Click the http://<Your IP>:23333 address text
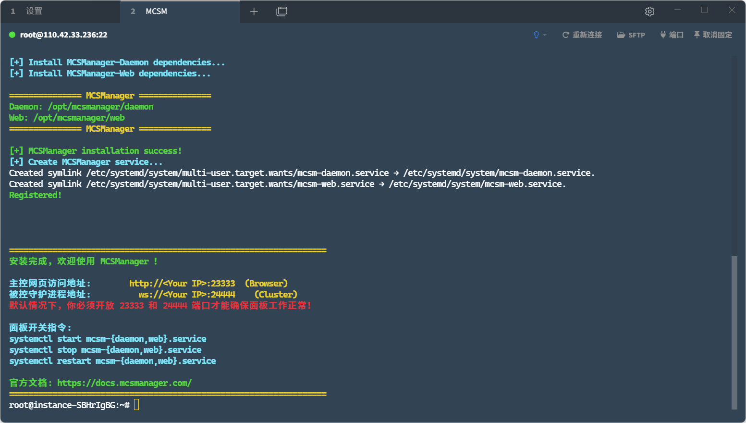746x423 pixels. (x=182, y=284)
